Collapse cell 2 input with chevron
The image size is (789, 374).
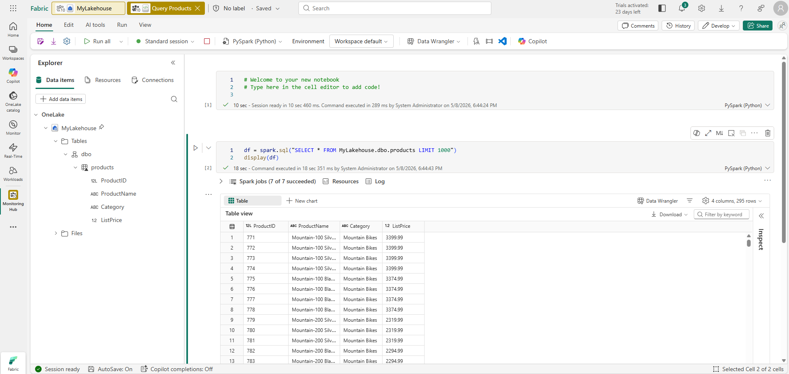pos(209,148)
